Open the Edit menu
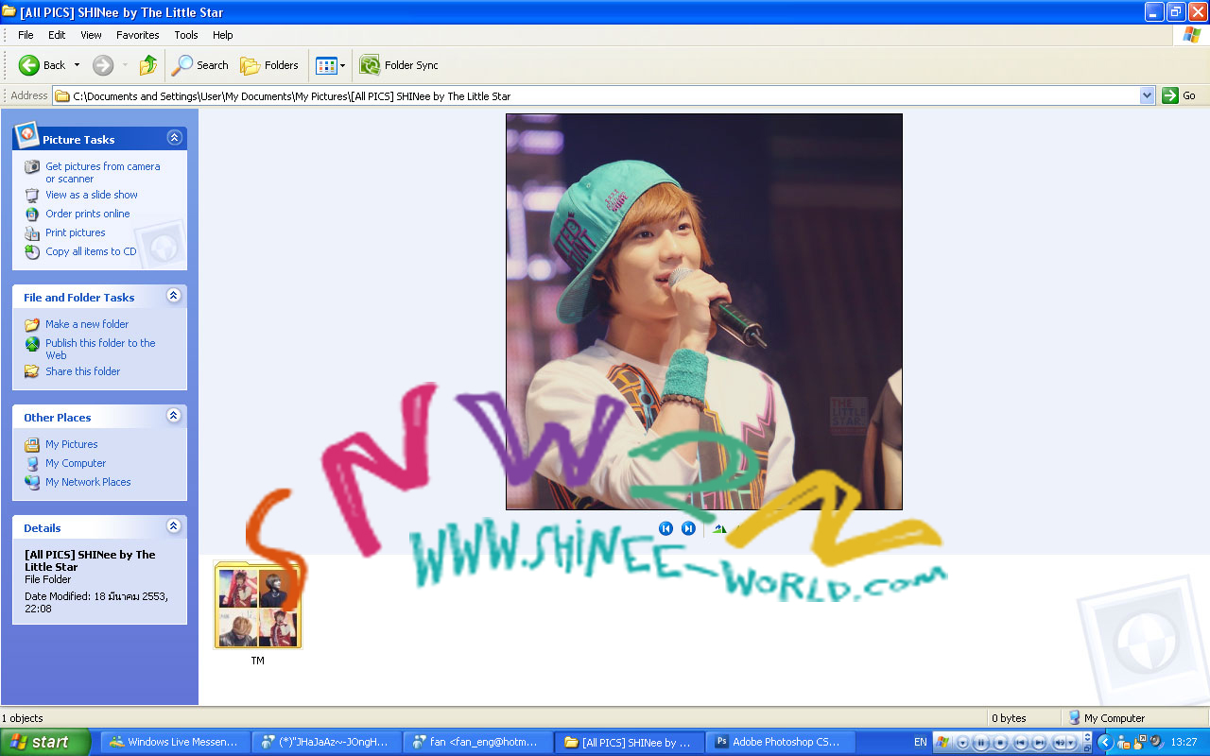Screen dimensions: 1210x756 57,35
